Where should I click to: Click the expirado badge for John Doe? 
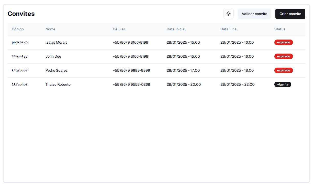point(283,56)
